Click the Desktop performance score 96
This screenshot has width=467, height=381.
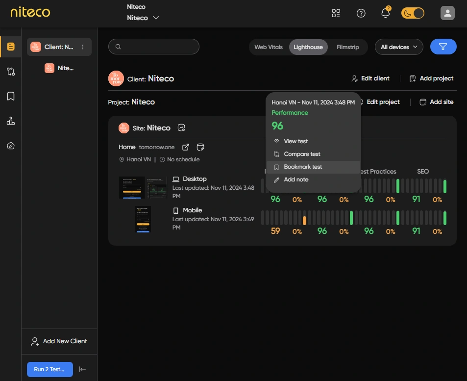click(275, 199)
